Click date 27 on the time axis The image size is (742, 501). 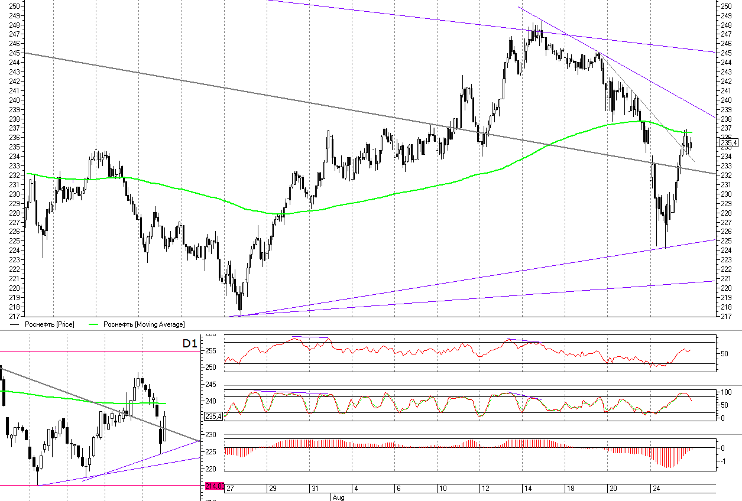(x=230, y=489)
